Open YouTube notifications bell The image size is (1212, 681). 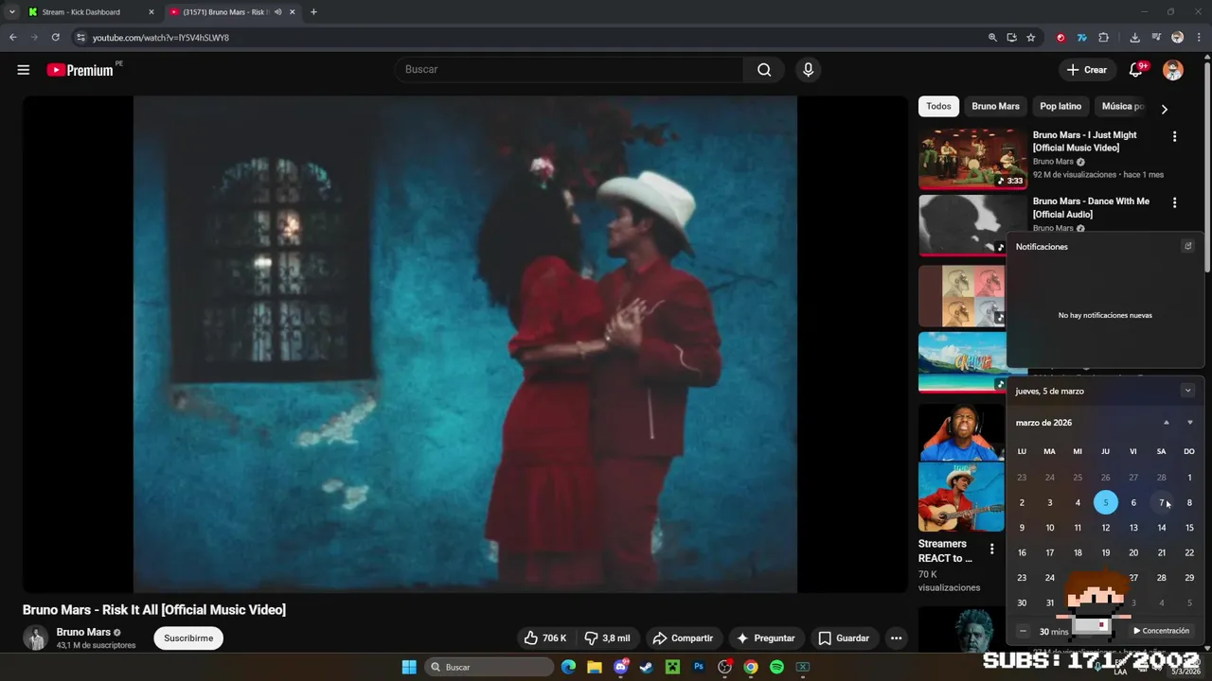point(1136,70)
